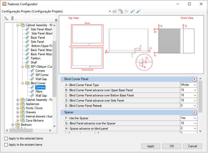This screenshot has height=155, width=210.
Task: Open the tree toolbar overflow arrow
Action: [x=56, y=20]
